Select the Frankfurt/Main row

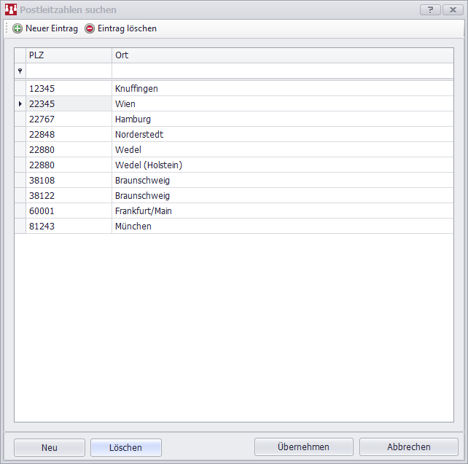click(x=143, y=211)
